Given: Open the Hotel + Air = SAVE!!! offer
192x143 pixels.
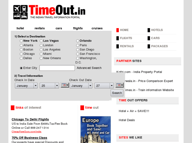Looking at the screenshot, I should point(134,111).
